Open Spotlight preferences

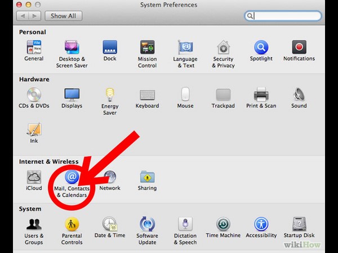coord(261,48)
